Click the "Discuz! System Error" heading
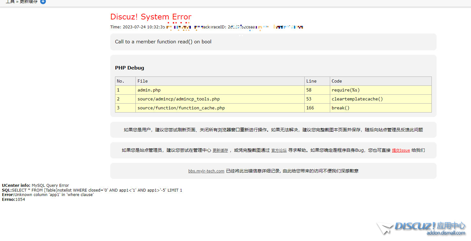The height and width of the screenshot is (241, 471). [151, 17]
